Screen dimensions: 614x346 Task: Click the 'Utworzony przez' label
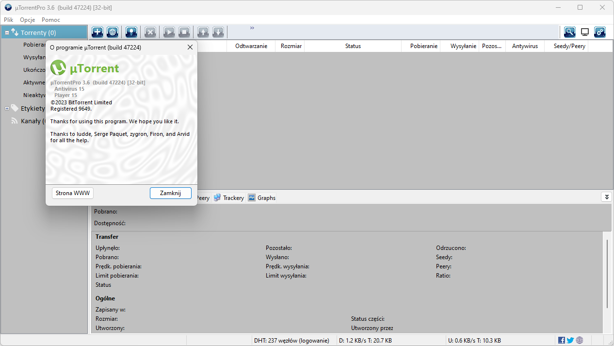[372, 328]
